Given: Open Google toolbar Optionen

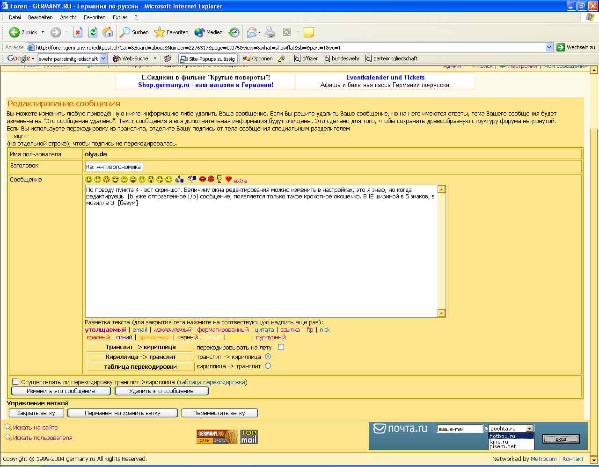Looking at the screenshot, I should 257,58.
